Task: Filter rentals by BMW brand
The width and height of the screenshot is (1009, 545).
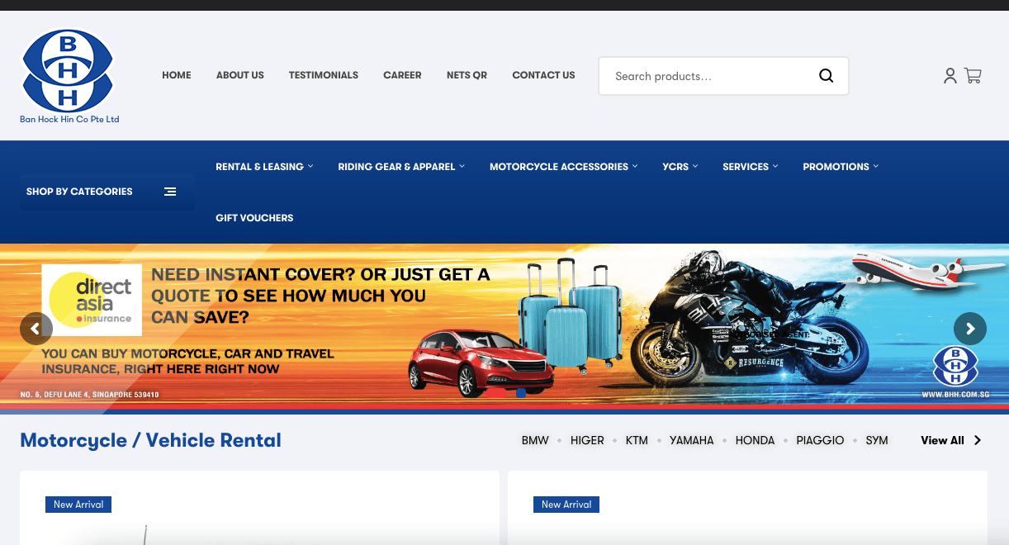Action: click(535, 440)
